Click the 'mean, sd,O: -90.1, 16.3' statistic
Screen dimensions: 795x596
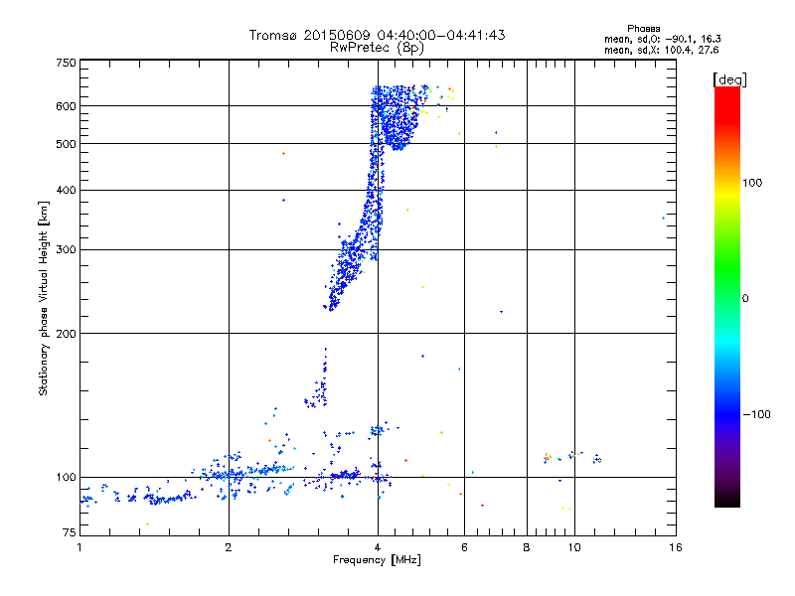[662, 39]
